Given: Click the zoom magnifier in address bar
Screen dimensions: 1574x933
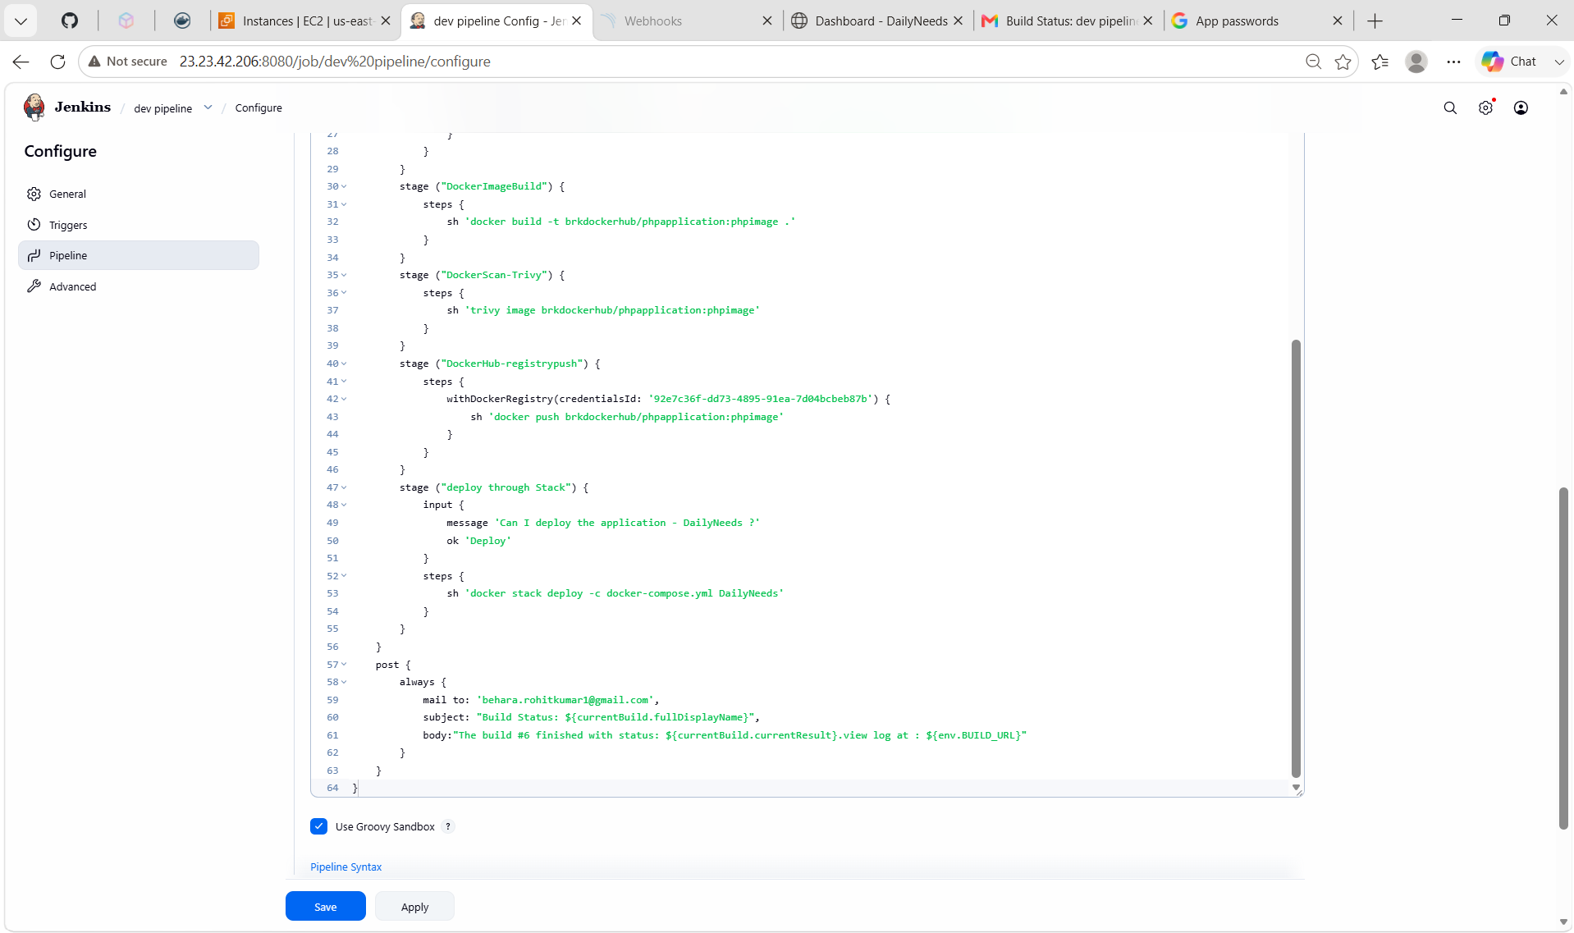Looking at the screenshot, I should pyautogui.click(x=1313, y=62).
